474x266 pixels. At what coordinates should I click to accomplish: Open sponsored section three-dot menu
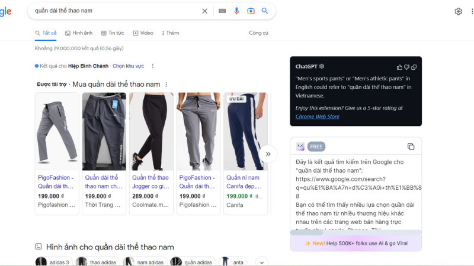166,85
